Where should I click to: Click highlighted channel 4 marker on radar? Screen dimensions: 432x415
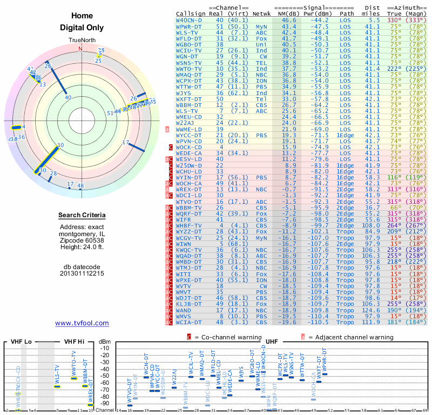(19, 127)
